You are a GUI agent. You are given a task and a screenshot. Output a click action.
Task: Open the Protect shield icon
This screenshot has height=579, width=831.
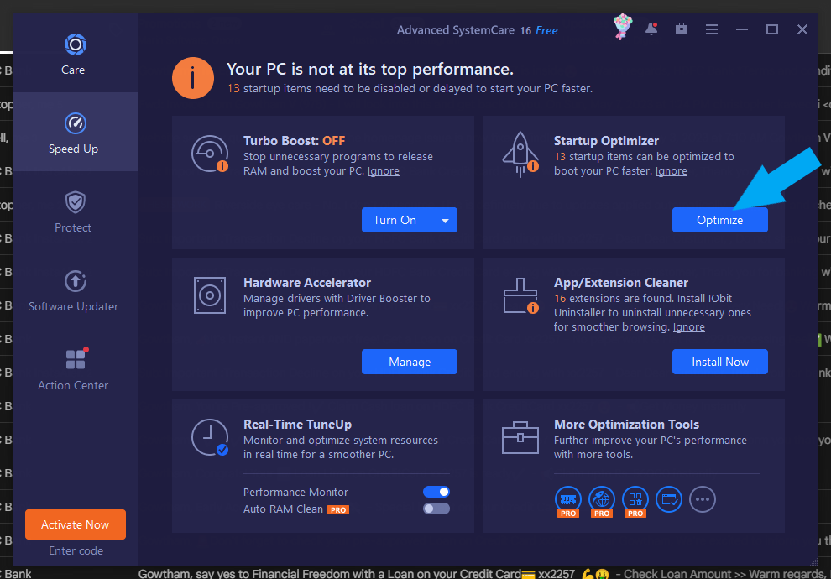coord(76,202)
